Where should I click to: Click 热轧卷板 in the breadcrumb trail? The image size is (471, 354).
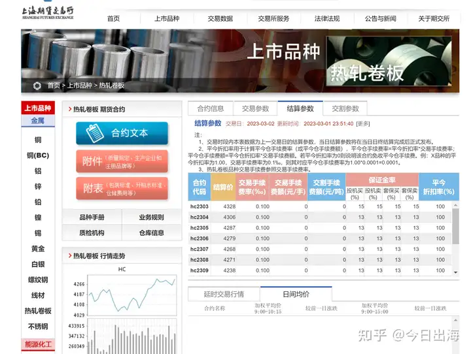tap(112, 86)
